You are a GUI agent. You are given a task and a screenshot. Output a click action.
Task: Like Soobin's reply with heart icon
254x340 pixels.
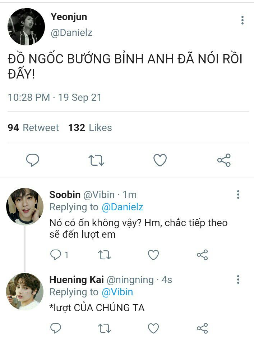click(153, 255)
